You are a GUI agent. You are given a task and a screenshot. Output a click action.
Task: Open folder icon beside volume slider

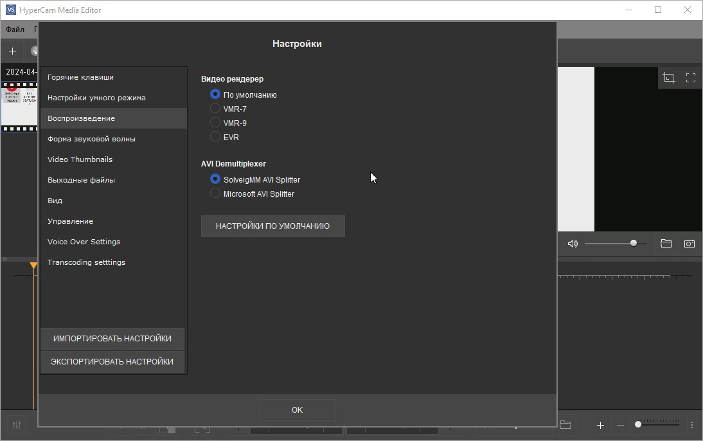click(666, 244)
